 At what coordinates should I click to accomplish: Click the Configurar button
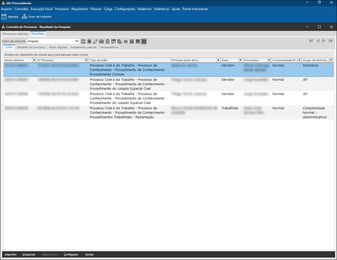coord(71,254)
